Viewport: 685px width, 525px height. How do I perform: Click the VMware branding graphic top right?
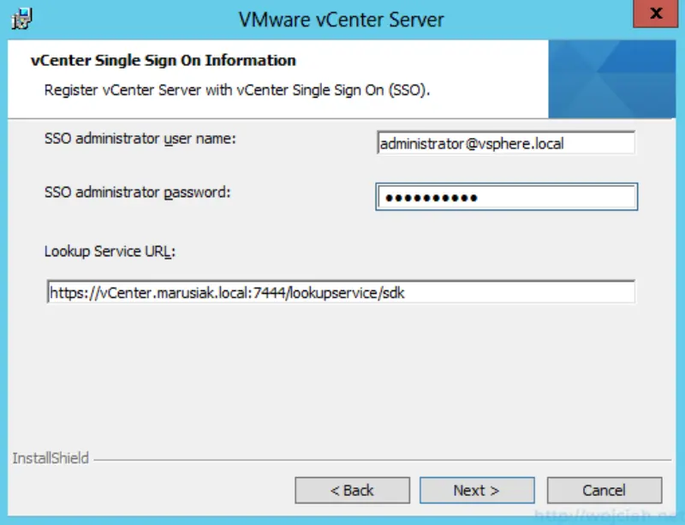pos(611,77)
